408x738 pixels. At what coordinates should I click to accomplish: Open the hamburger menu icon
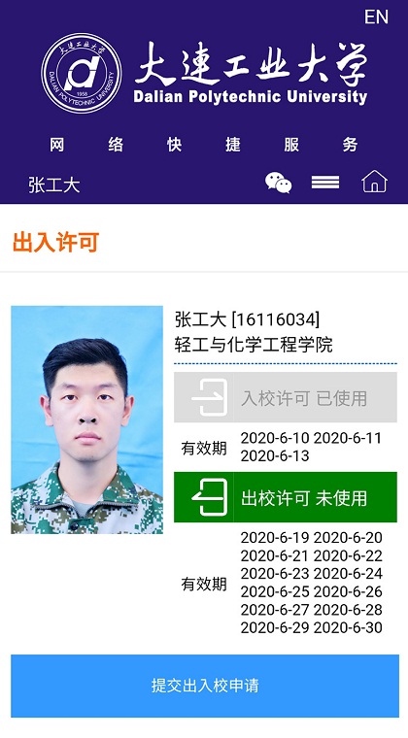325,183
